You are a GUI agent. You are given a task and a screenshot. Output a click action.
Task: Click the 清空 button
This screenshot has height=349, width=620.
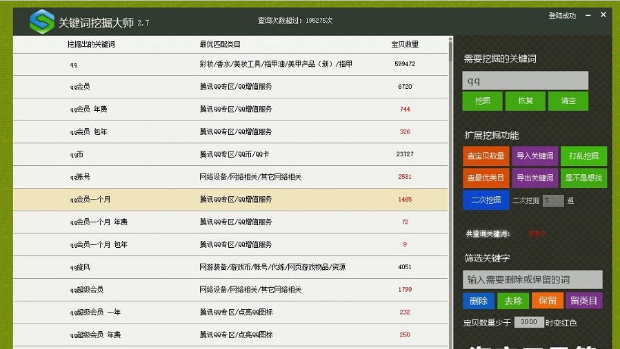point(568,101)
